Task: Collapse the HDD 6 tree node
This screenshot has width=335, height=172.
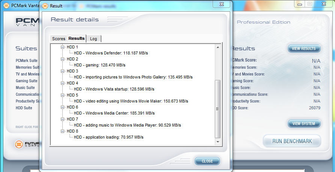Action: coord(63,107)
